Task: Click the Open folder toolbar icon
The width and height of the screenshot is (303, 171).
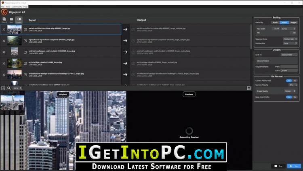Action: tap(11, 20)
